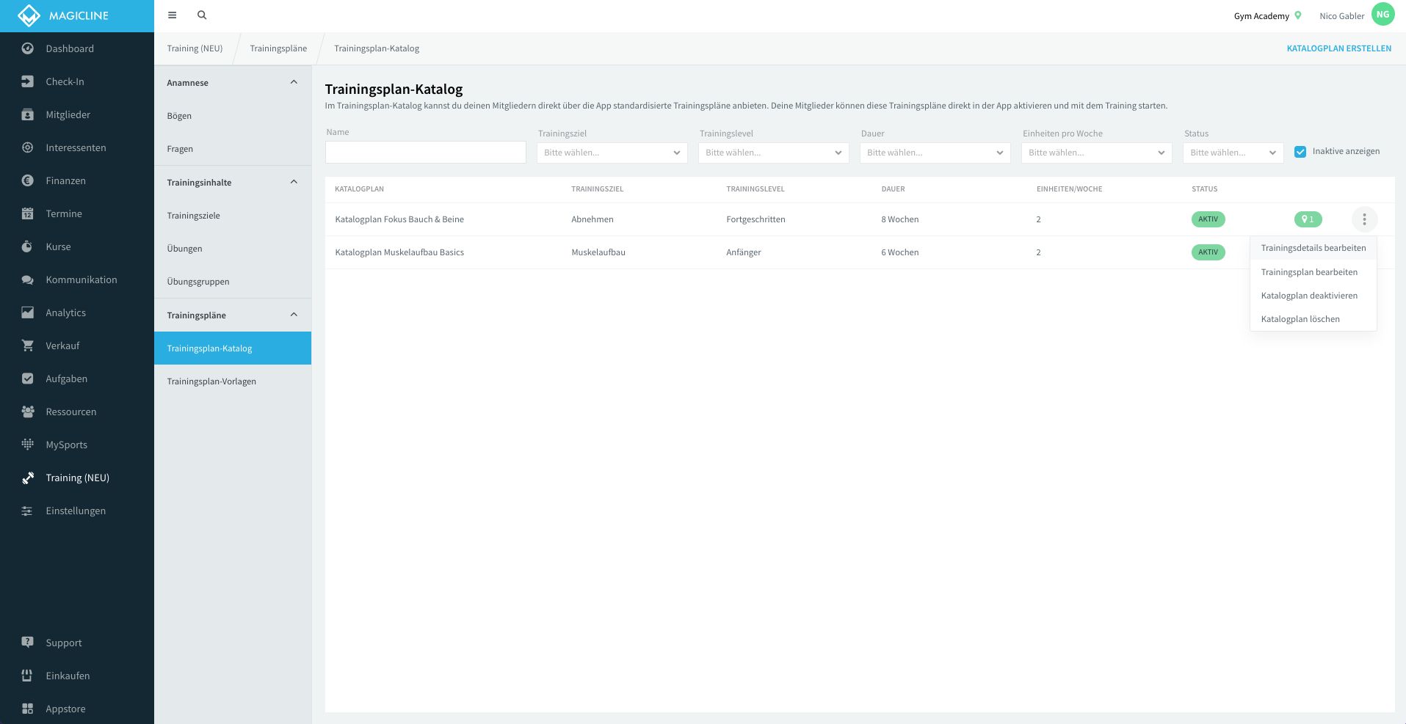Choose Trainingsplan bearbeiten menu entry
This screenshot has width=1406, height=724.
tap(1309, 272)
